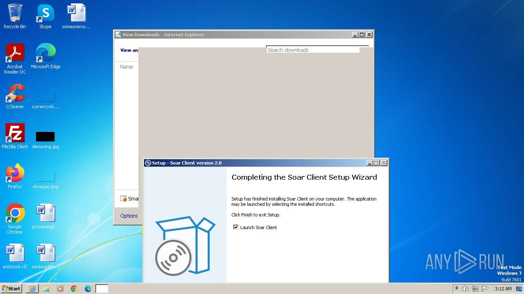Select the antiscore.rtf document icon
The image size is (524, 294).
pyautogui.click(x=15, y=256)
